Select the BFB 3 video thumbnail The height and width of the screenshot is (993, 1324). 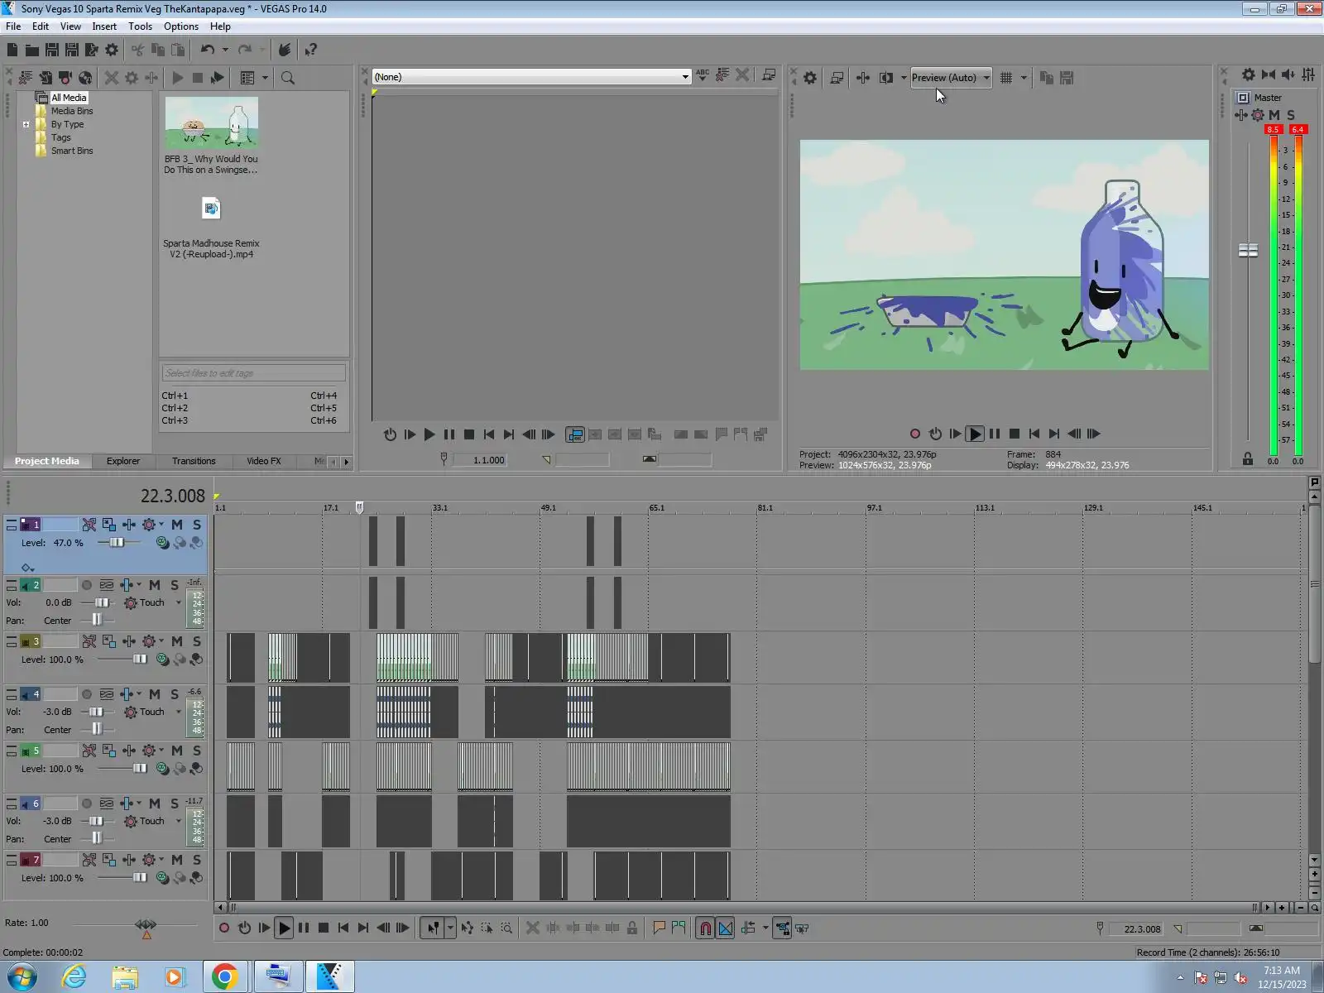pyautogui.click(x=211, y=123)
